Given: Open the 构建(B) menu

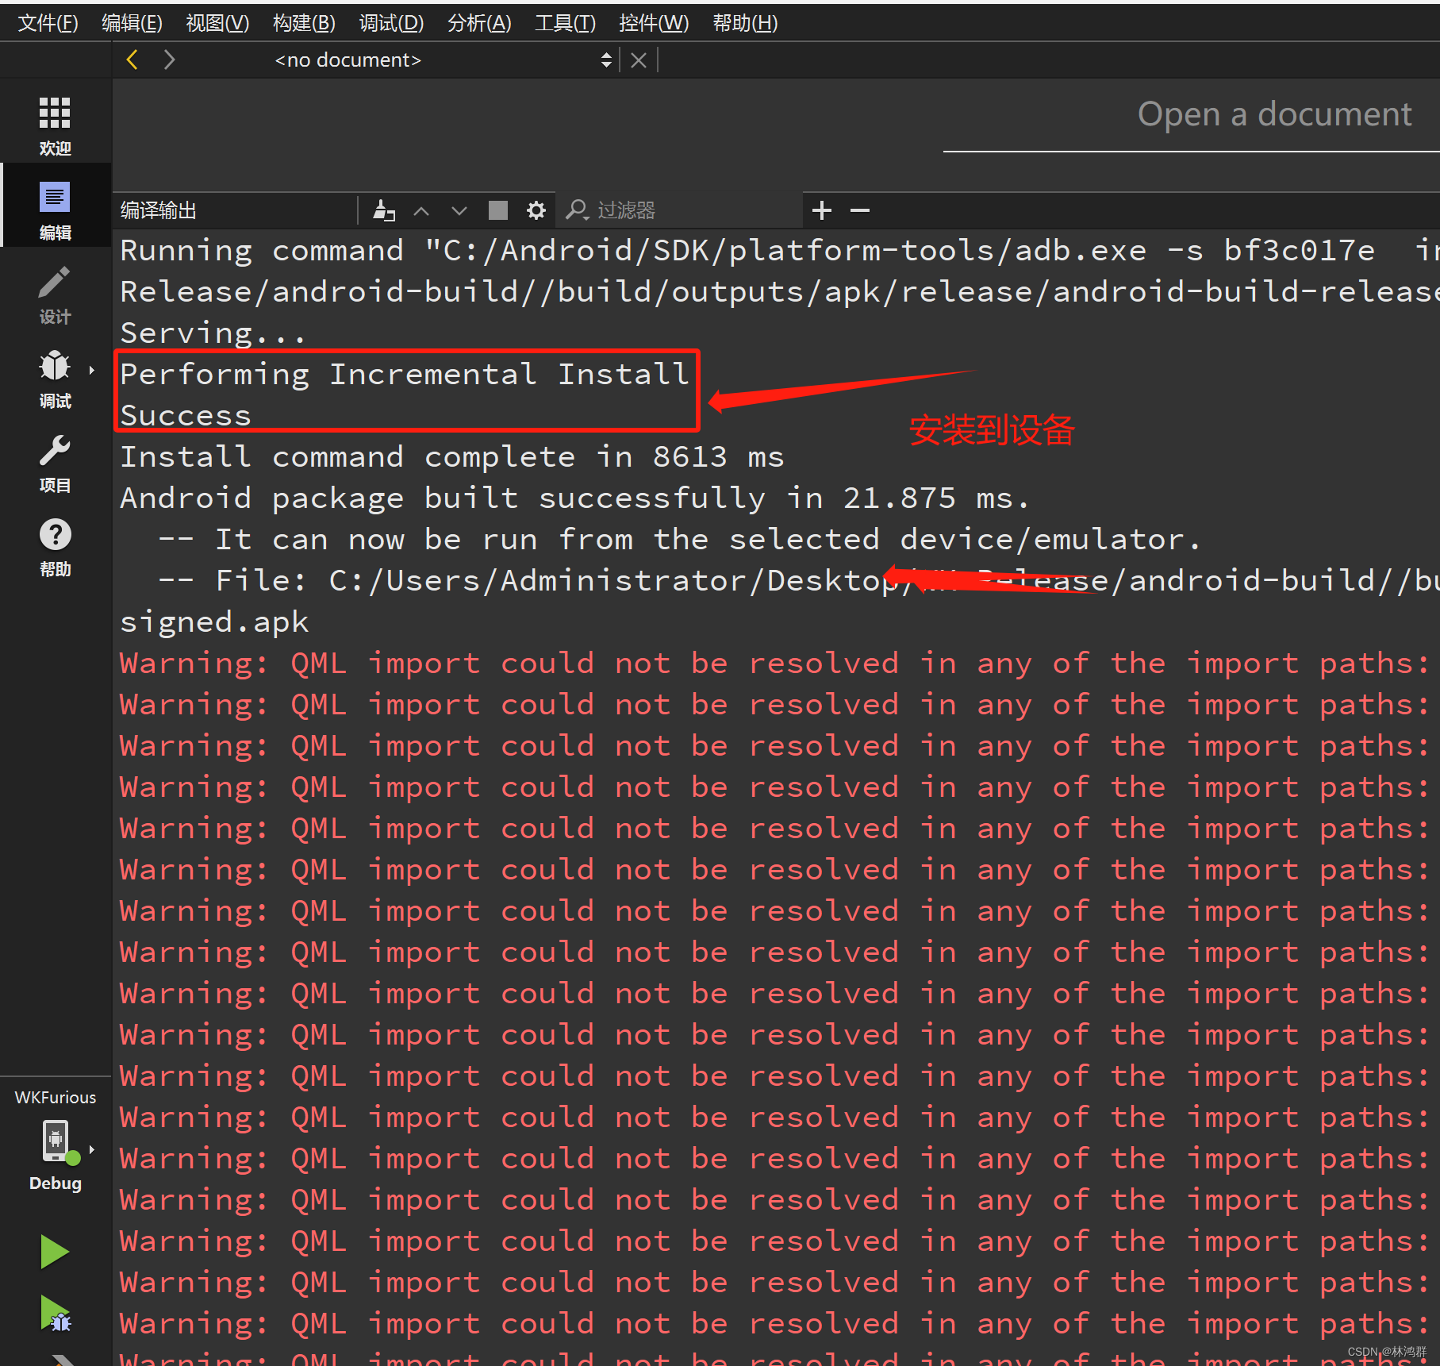Looking at the screenshot, I should (304, 23).
